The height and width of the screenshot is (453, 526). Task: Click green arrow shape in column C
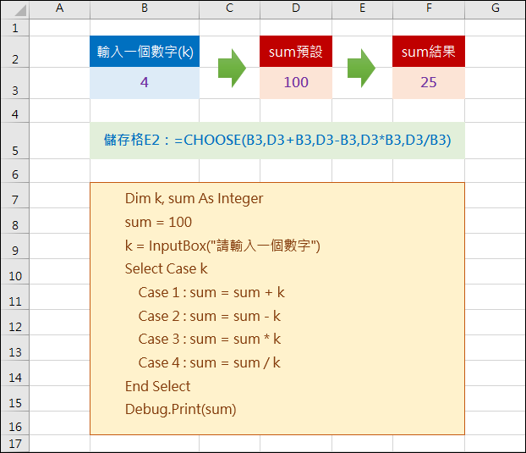[x=232, y=69]
